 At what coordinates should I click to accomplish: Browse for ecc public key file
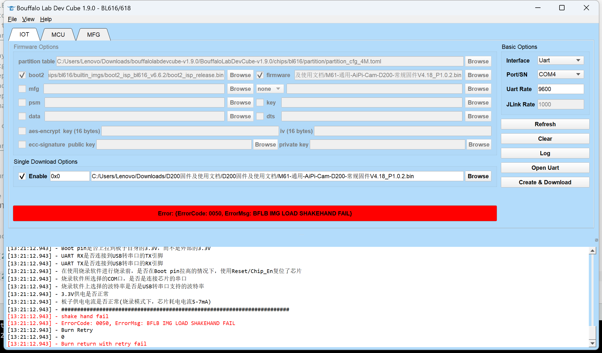(265, 145)
